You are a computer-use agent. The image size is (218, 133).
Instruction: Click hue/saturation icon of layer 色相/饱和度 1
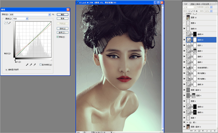[x=189, y=68]
